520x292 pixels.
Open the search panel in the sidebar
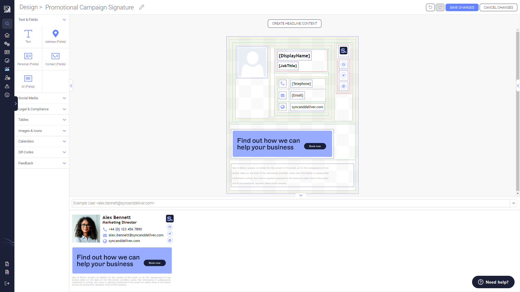7,24
